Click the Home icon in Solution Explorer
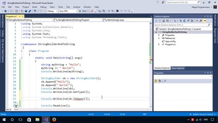 coord(163,21)
